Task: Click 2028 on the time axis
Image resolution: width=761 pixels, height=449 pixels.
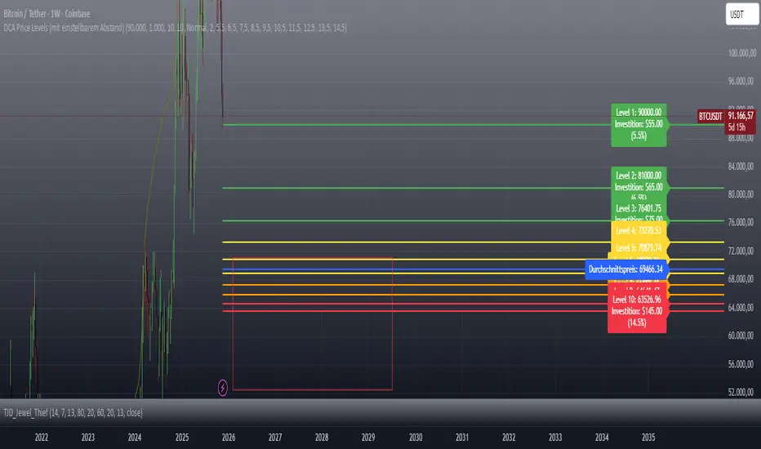Action: click(322, 438)
